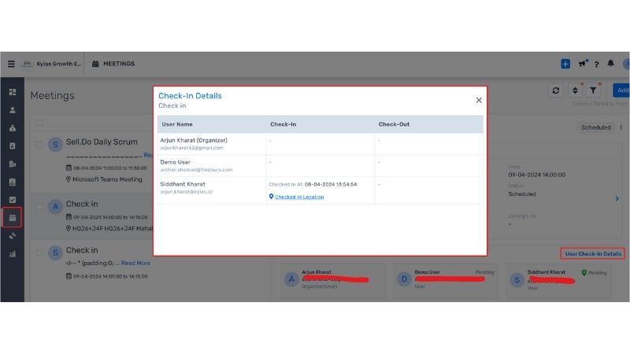Click the Scheduled status badge
Image resolution: width=630 pixels, height=354 pixels.
coord(596,127)
